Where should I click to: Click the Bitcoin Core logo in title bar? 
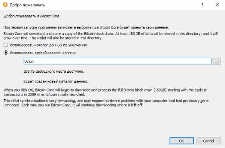[5, 5]
